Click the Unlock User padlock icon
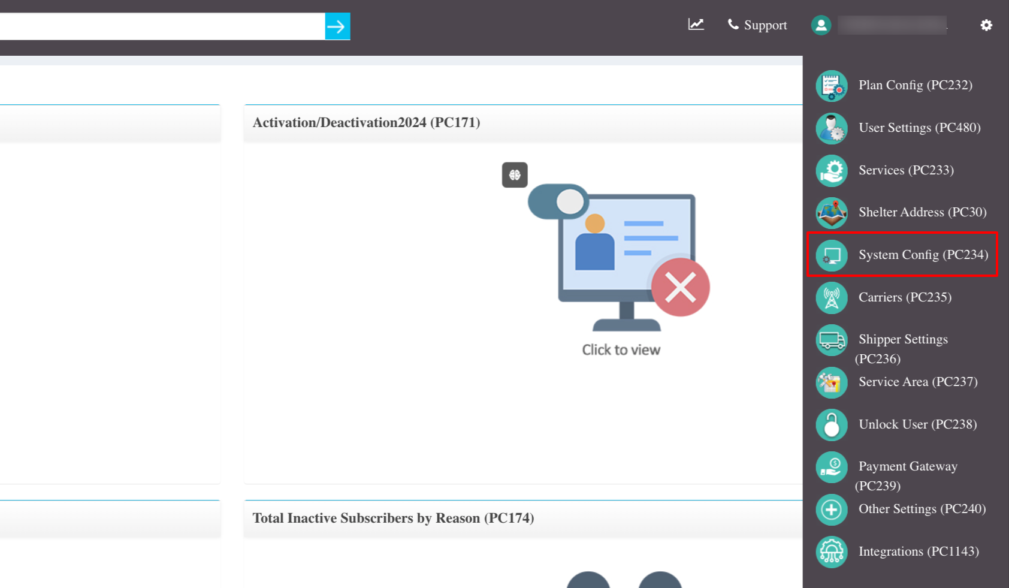This screenshot has height=588, width=1009. 831,425
